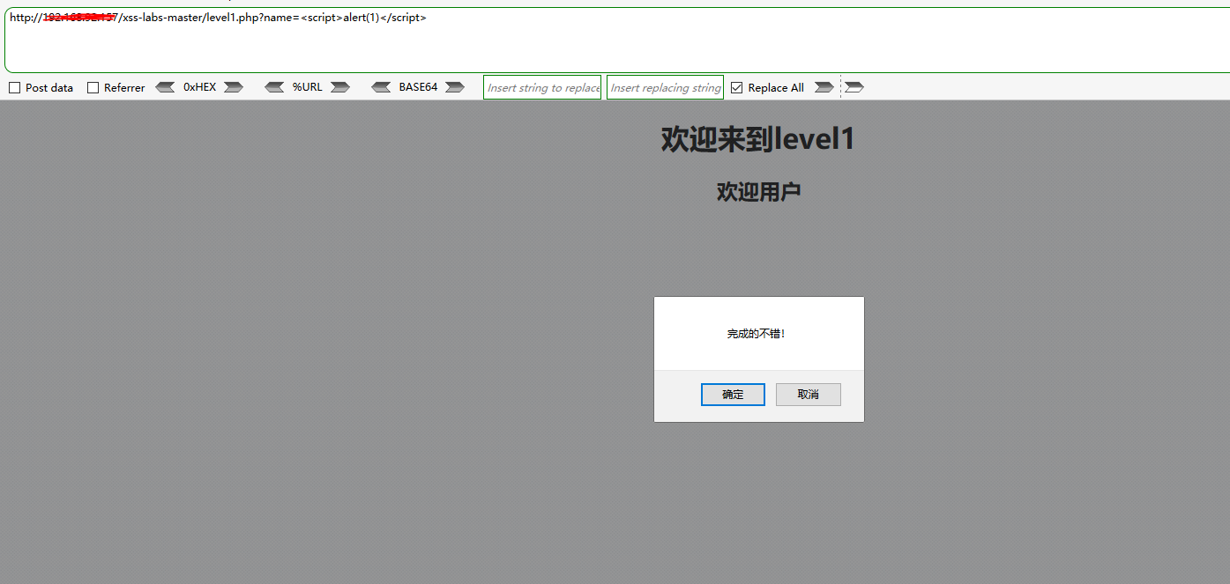
Task: Click the dialog message 完成的不错!
Action: pyautogui.click(x=757, y=334)
